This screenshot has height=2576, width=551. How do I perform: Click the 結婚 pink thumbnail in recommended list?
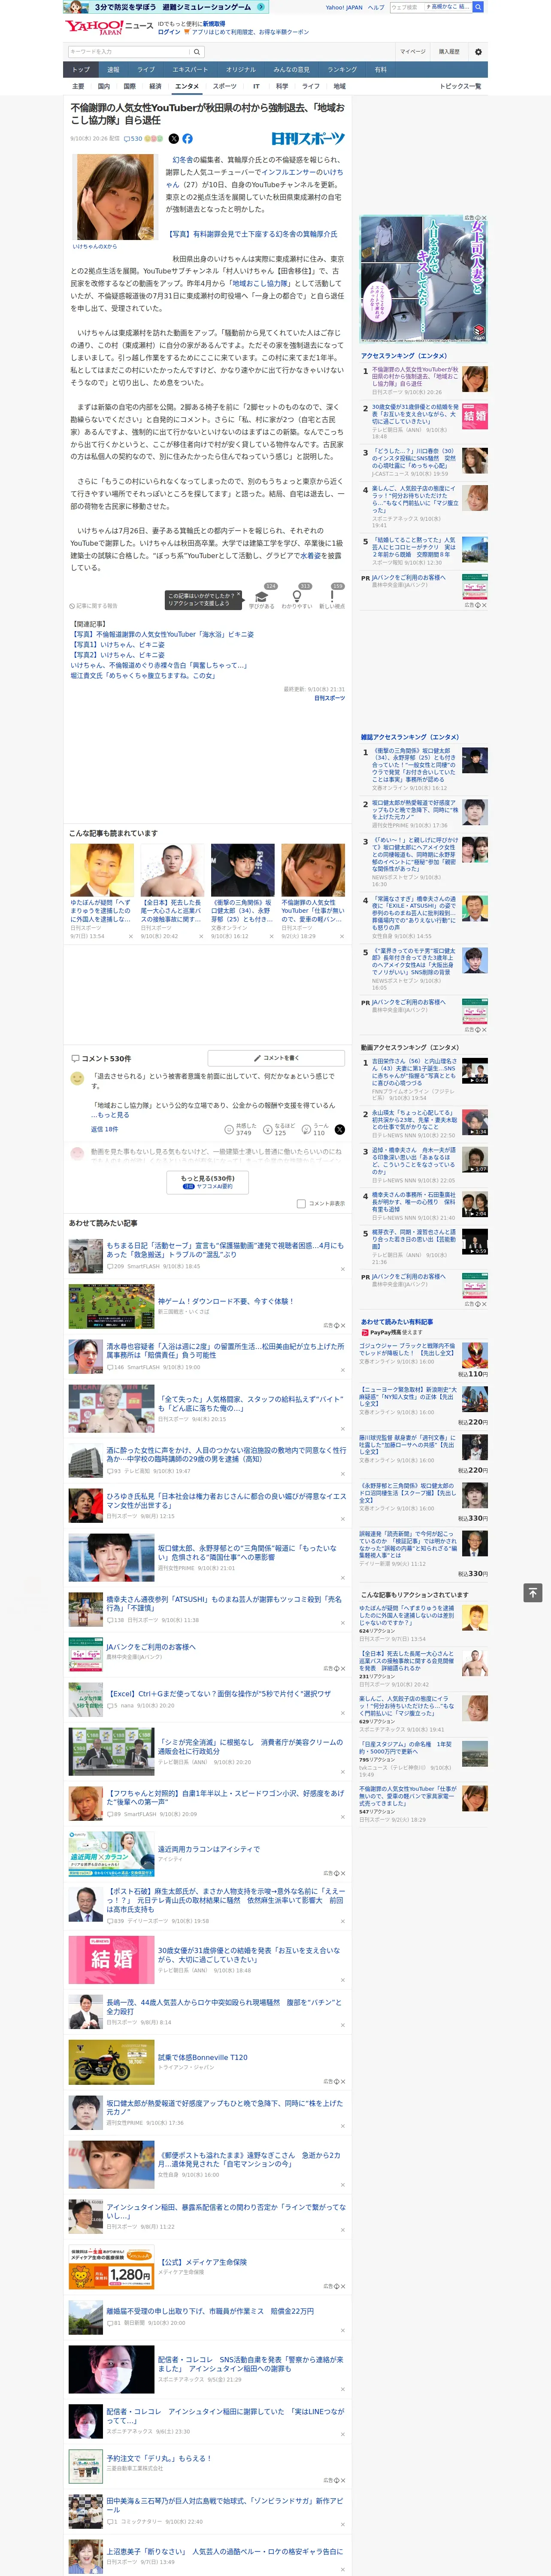tap(111, 1959)
